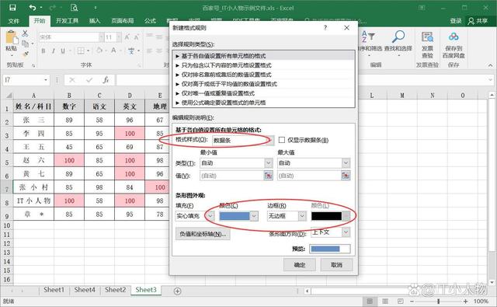
Task: Switch to Normal view icon in status bar
Action: coord(370,301)
